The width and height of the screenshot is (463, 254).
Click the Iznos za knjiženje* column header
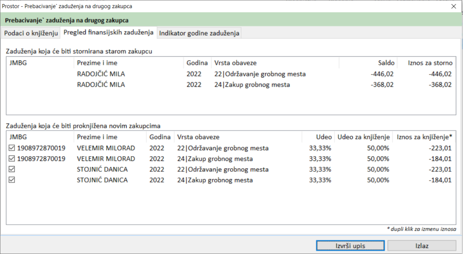click(424, 137)
